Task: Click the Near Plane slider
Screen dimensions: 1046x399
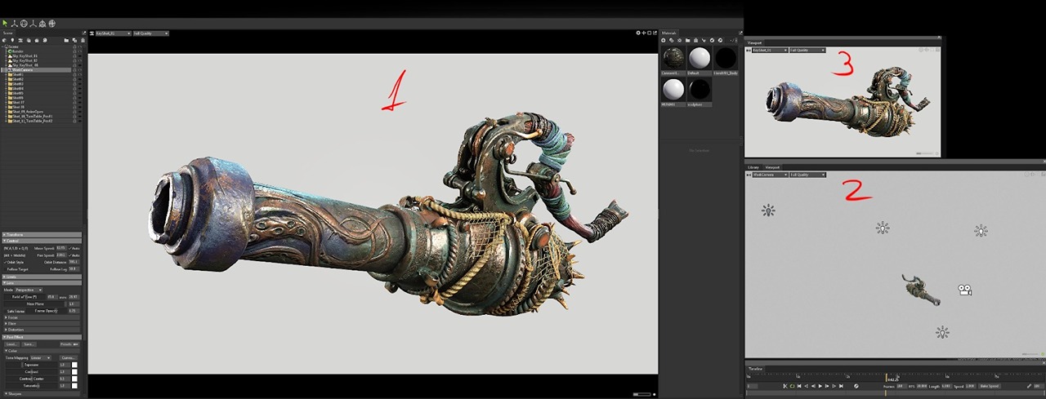Action: 35,304
